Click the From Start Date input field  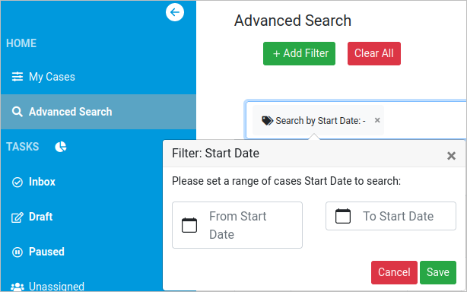pos(237,225)
